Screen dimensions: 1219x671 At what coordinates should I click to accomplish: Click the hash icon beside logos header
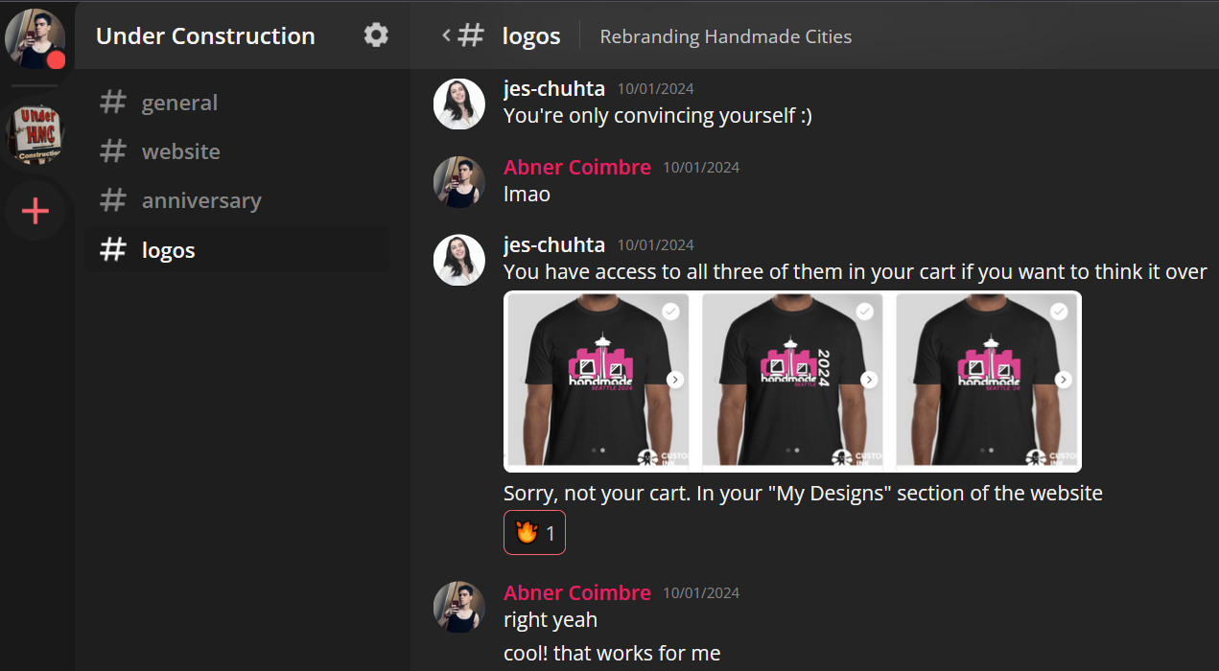(x=470, y=36)
